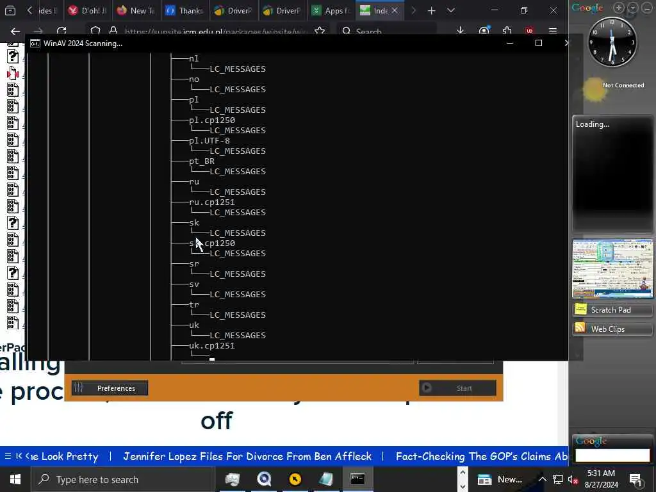Close the active Index tab

(395, 10)
